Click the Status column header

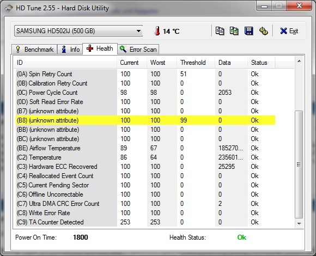[x=262, y=63]
